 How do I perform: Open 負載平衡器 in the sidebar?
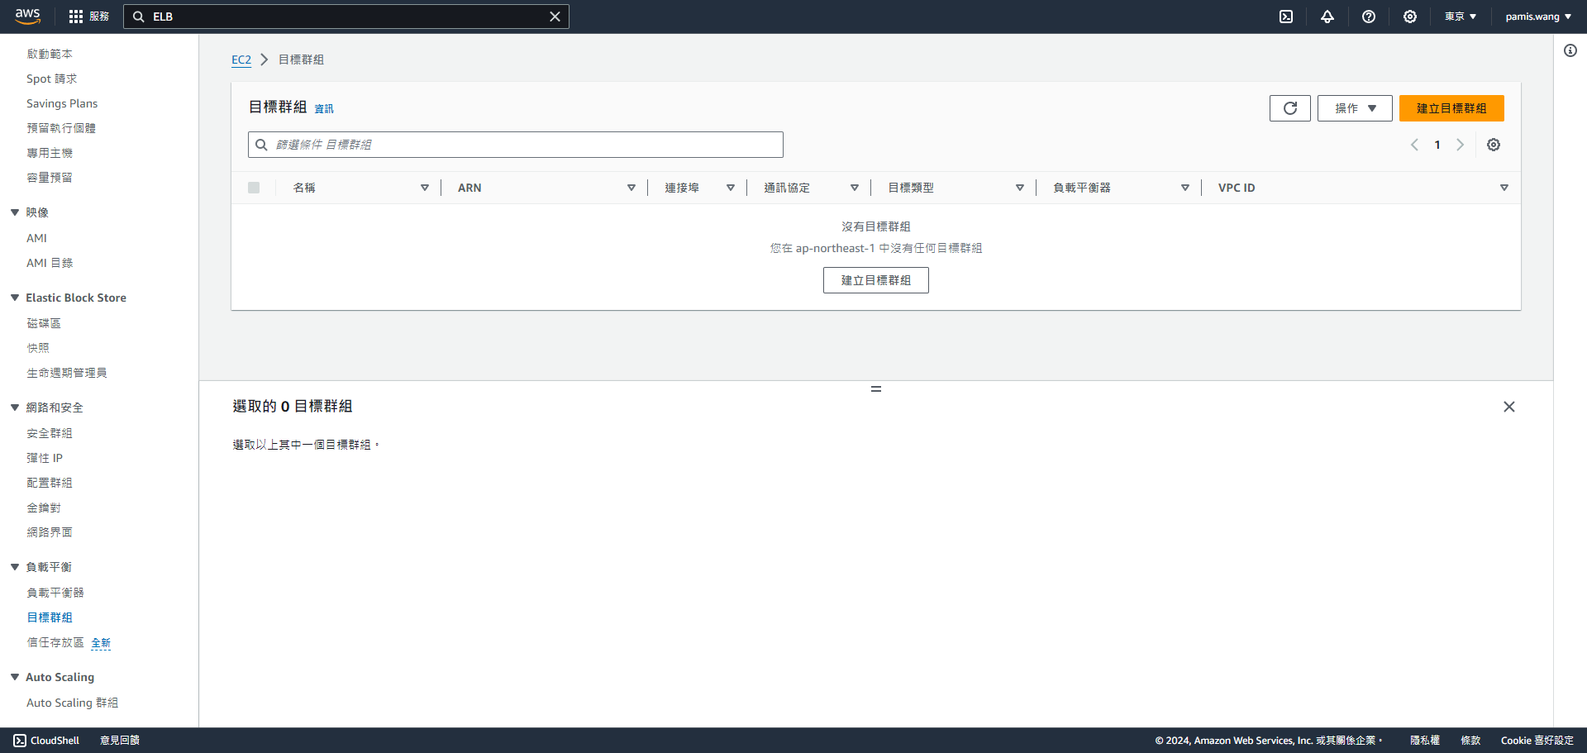pos(55,593)
